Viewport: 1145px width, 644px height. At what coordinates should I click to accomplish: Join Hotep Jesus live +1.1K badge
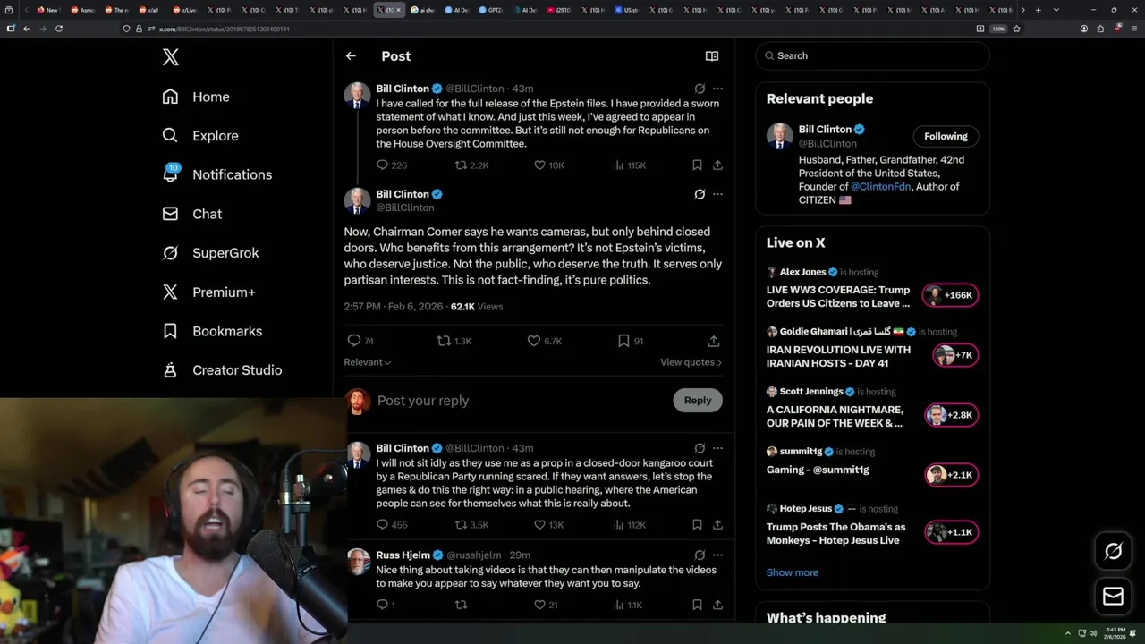(x=952, y=532)
